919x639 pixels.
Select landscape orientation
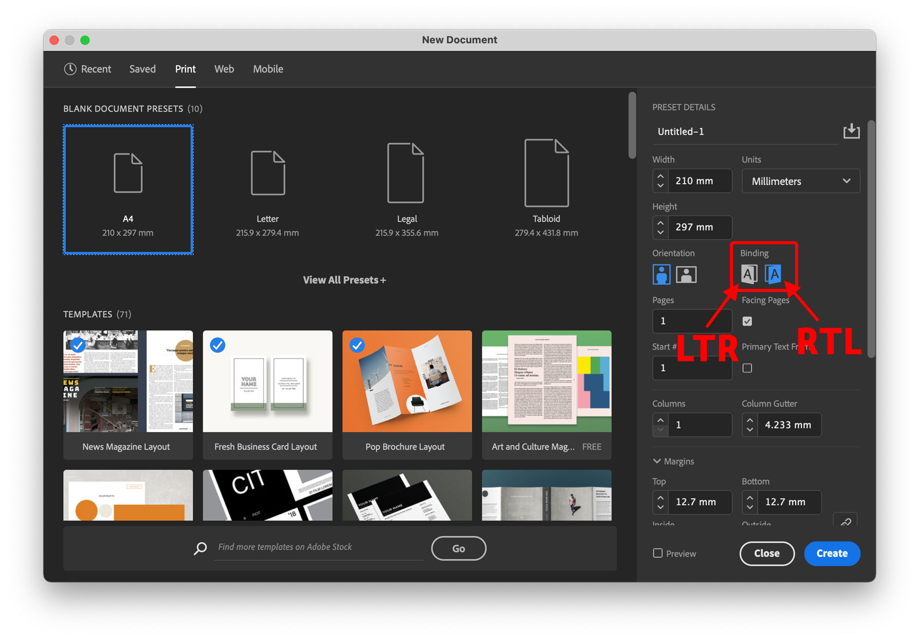tap(687, 274)
